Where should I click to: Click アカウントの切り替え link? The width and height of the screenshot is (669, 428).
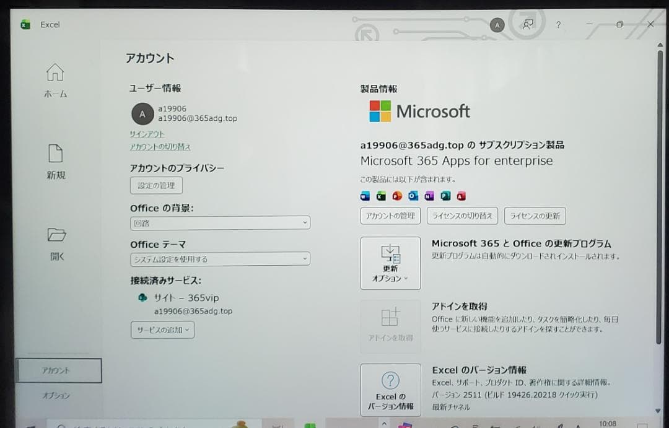160,147
